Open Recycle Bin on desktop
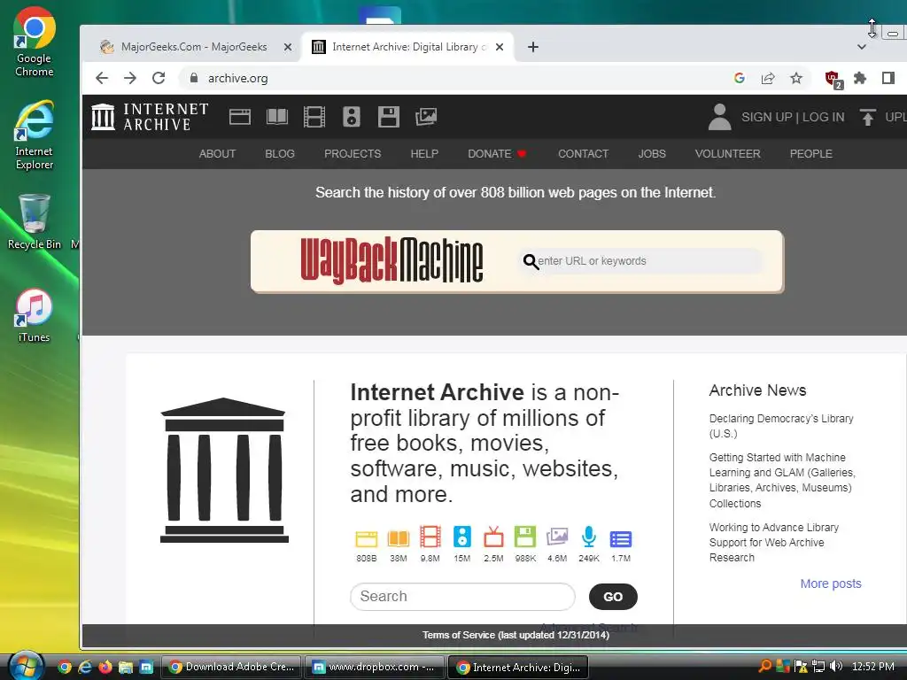Screen dimensions: 907x680 (35, 221)
